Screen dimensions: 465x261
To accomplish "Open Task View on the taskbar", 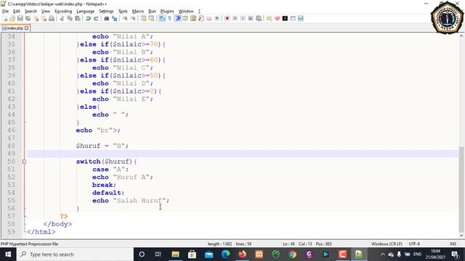I will tap(158, 254).
